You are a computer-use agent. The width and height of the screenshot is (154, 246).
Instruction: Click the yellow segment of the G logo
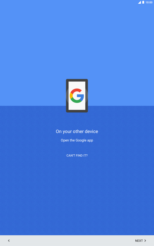click(x=71, y=96)
